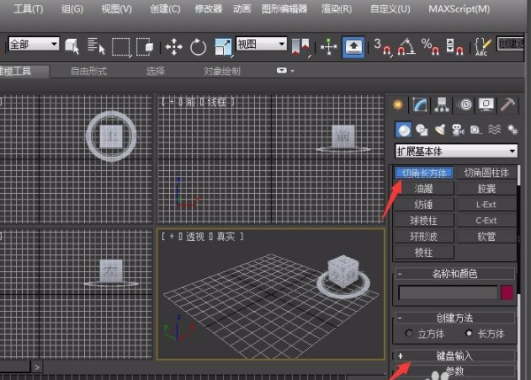
Task: Expand the 键盘输入 rollout
Action: coord(455,356)
